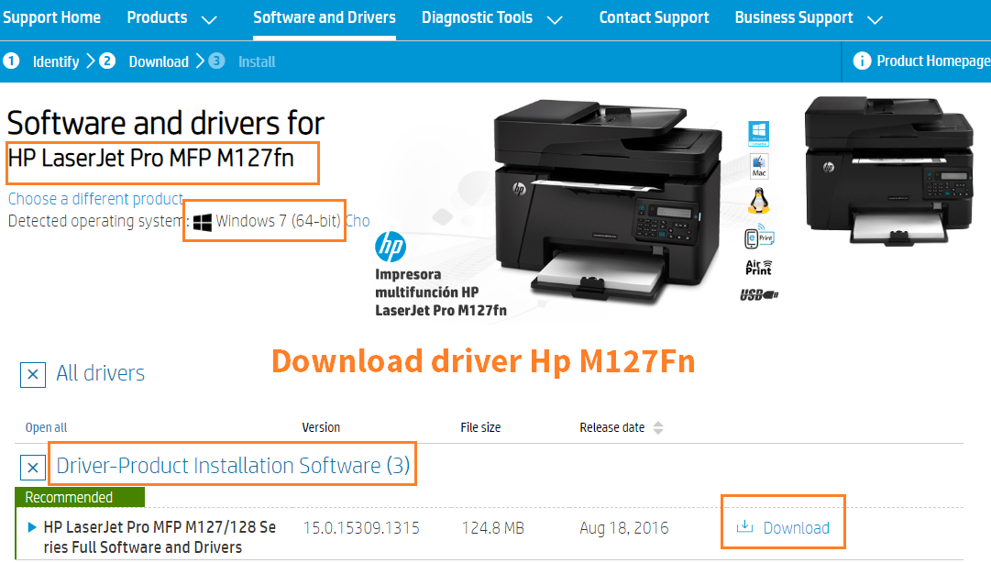Collapse Driver-Product Installation Software box toggle
This screenshot has width=991, height=563.
[x=33, y=468]
